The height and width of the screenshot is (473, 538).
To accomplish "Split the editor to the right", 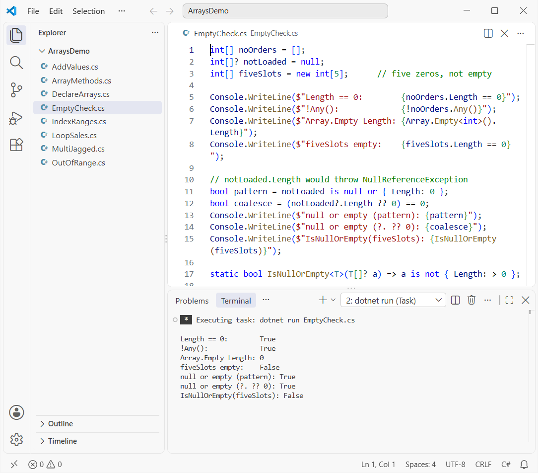I will coord(488,33).
